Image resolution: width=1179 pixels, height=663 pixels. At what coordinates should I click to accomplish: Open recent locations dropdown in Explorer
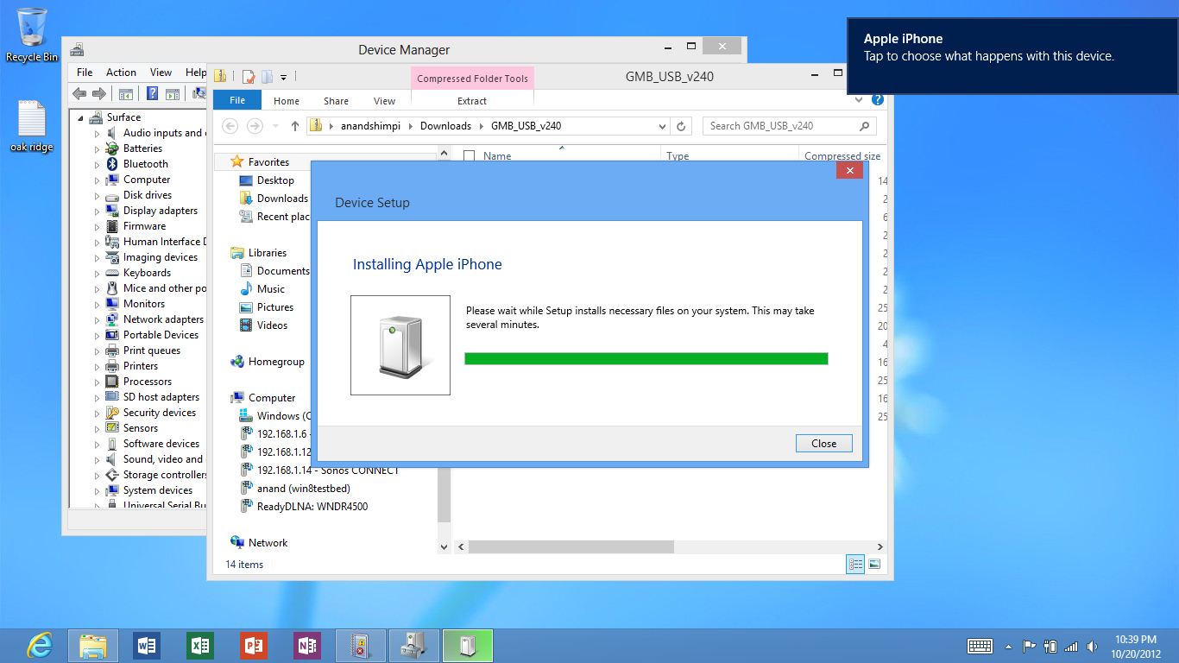pyautogui.click(x=275, y=126)
